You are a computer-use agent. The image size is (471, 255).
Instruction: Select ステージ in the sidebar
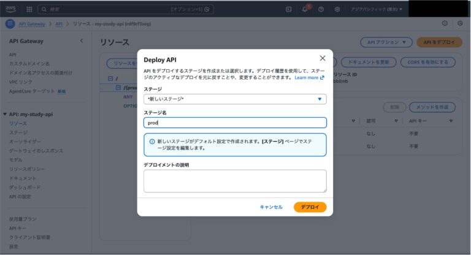click(18, 132)
